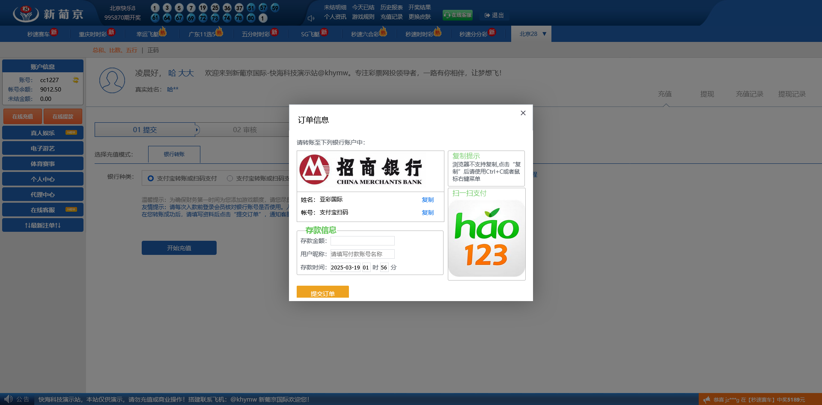Switch to the 提现记录 tab
Viewport: 822px width, 405px height.
tap(792, 94)
